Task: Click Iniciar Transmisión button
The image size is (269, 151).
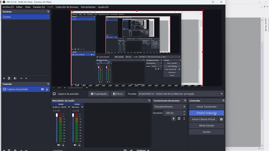Action: tap(207, 107)
